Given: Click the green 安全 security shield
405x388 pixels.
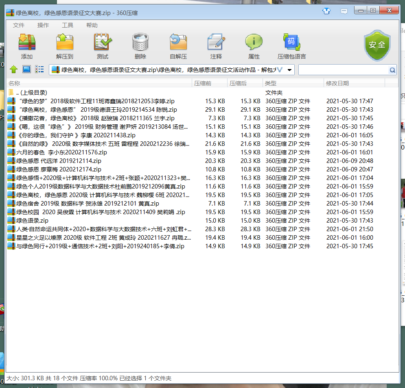Looking at the screenshot, I should pyautogui.click(x=377, y=45).
